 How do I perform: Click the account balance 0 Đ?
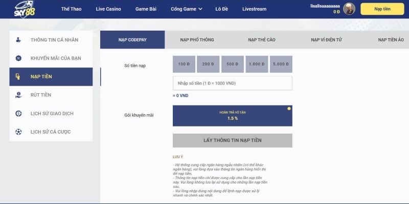pyautogui.click(x=336, y=12)
